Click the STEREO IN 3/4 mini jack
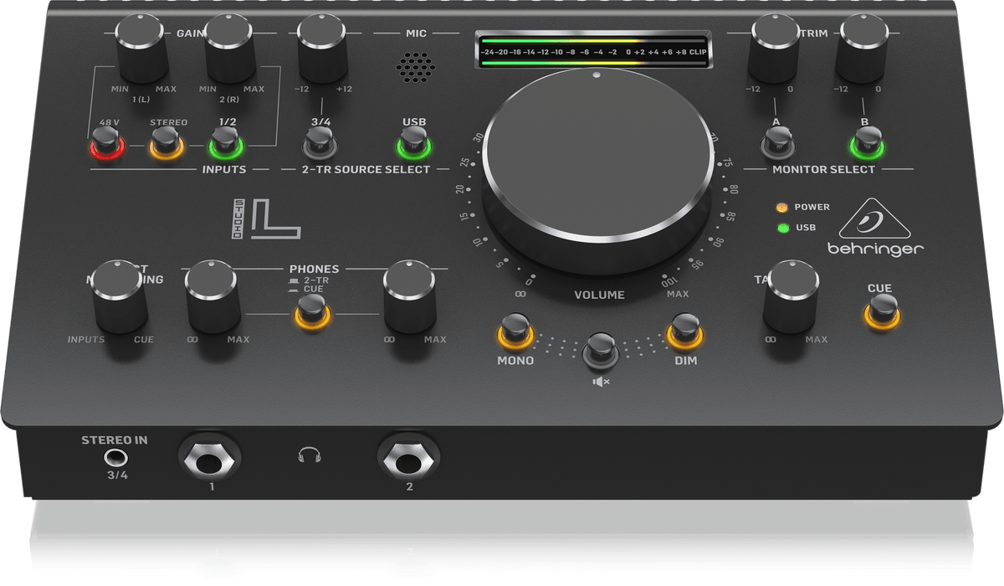Image resolution: width=1004 pixels, height=586 pixels. pos(115,457)
